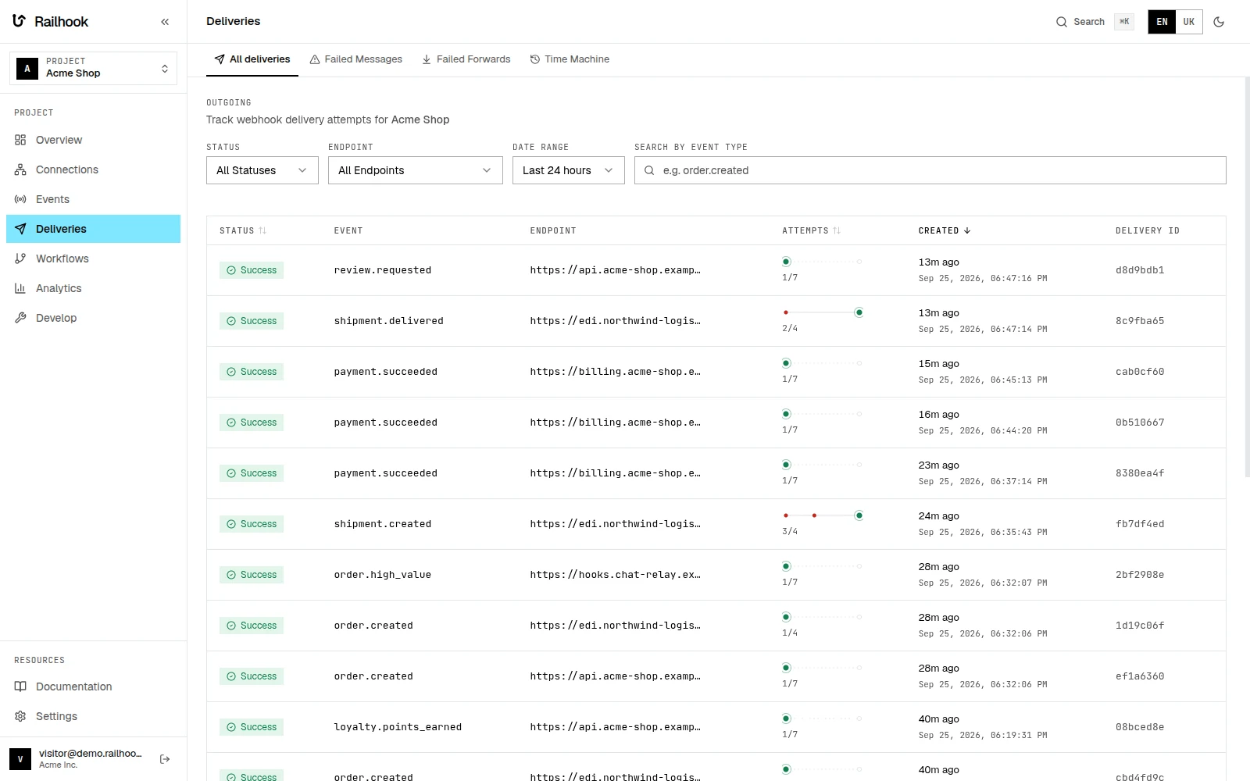The width and height of the screenshot is (1250, 781).
Task: Click the Railhook logo icon
Action: pos(20,21)
